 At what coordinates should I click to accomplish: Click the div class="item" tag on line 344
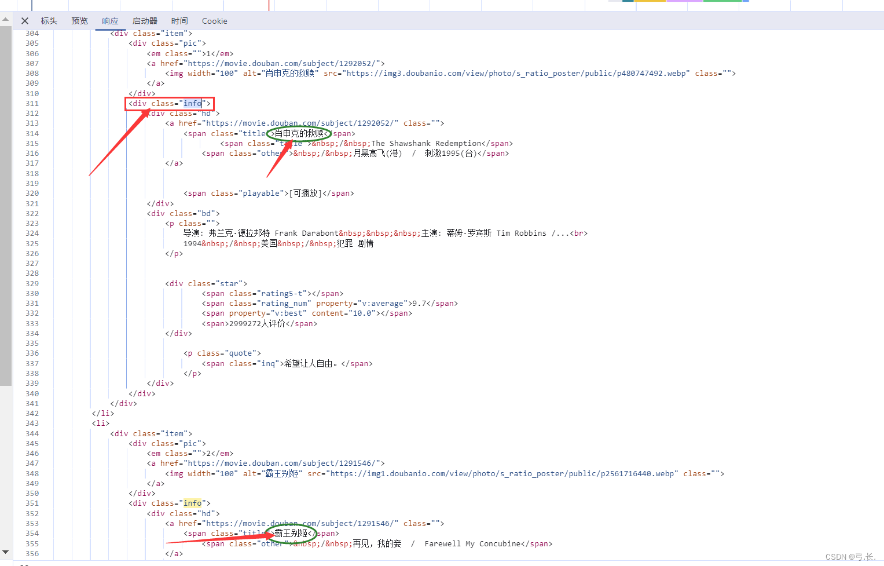[151, 434]
